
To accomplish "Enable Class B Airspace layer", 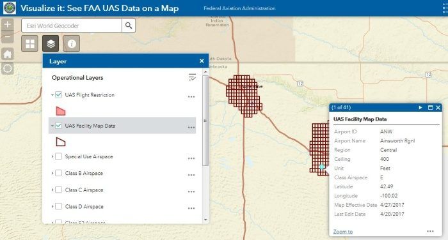I will (x=59, y=173).
